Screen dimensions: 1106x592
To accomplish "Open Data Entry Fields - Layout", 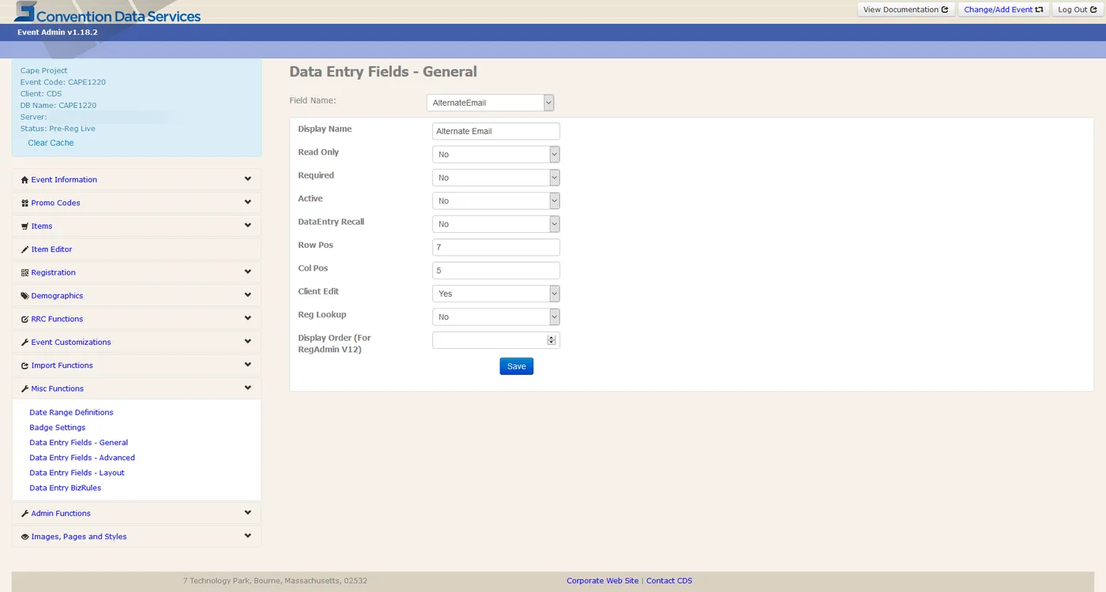I will 77,473.
